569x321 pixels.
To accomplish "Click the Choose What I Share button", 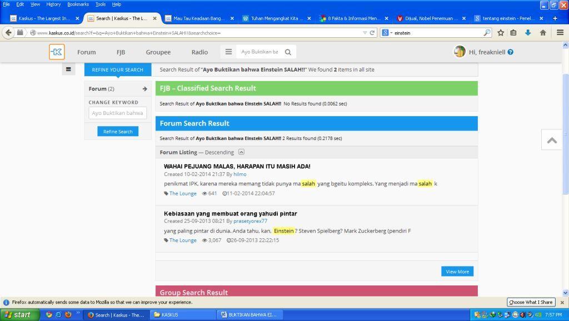I will pos(531,302).
